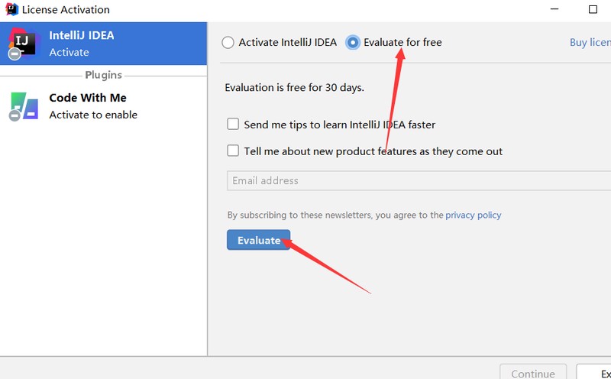Open the Code With Me Activate to enable entry

(93, 106)
